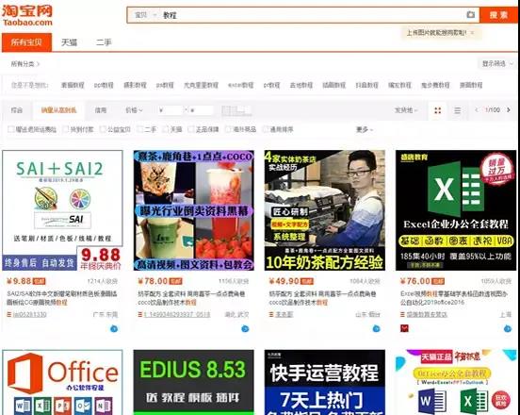The width and height of the screenshot is (520, 415).
Task: Check 赠送退货运费险 filter
Action: [11, 129]
